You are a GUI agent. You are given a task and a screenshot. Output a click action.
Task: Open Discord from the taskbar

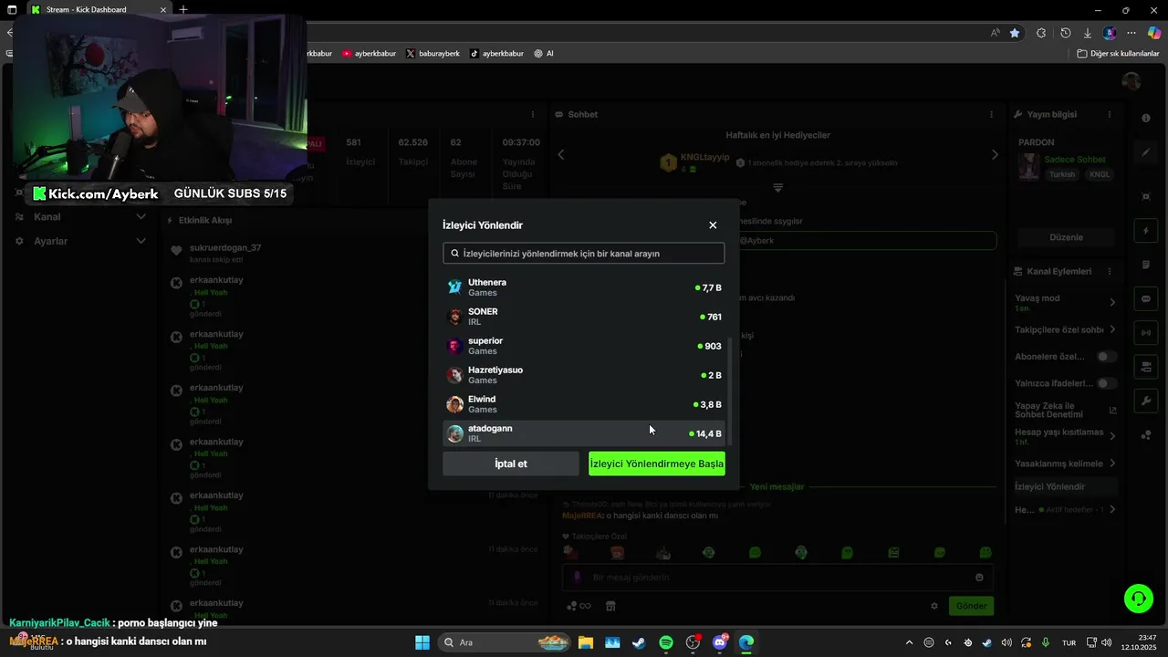[720, 642]
